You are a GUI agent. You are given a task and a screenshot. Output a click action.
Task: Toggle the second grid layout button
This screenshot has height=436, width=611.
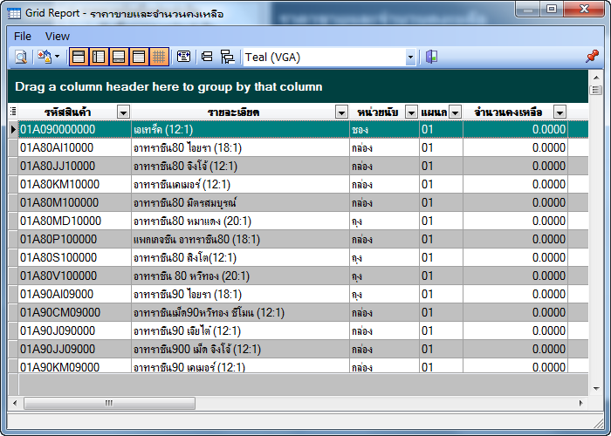coord(99,57)
